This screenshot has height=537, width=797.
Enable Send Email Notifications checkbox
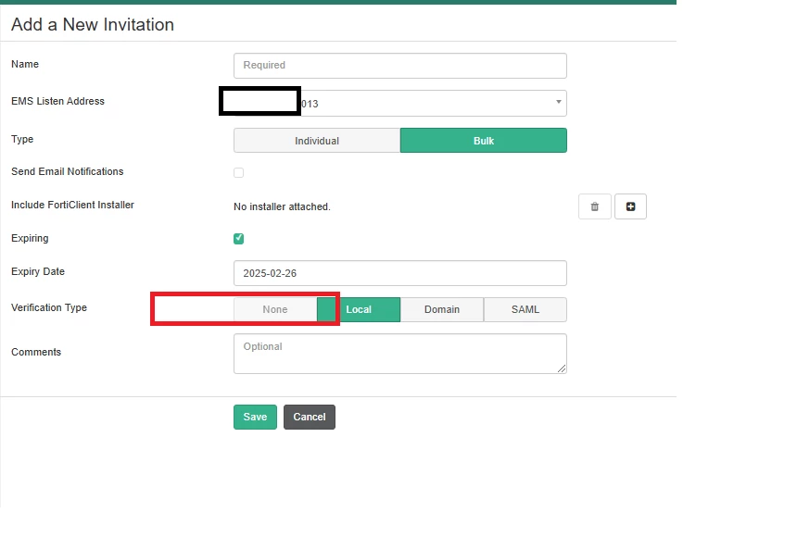238,173
